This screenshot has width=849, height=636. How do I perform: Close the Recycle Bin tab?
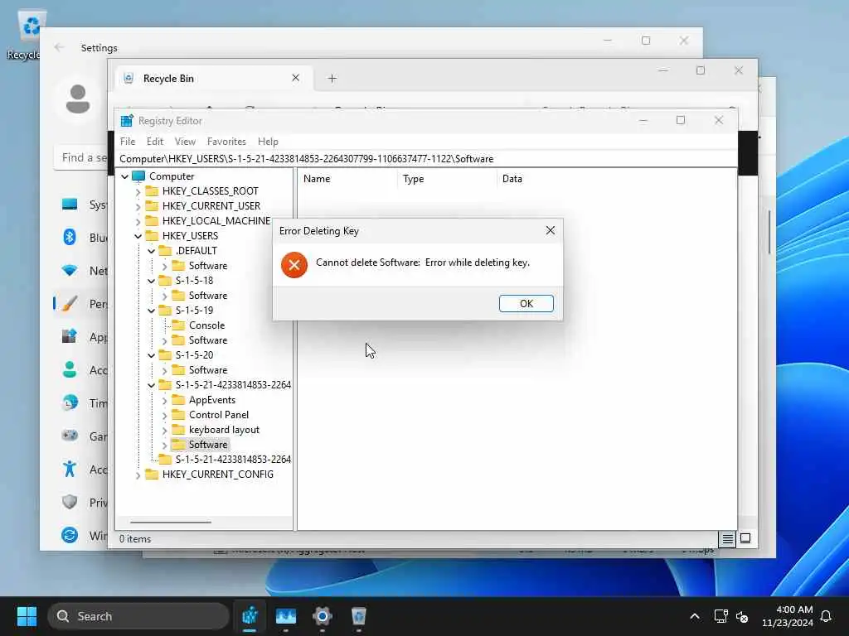(x=296, y=78)
